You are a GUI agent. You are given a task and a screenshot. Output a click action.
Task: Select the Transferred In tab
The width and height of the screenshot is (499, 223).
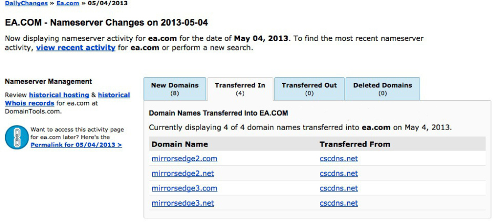click(240, 89)
